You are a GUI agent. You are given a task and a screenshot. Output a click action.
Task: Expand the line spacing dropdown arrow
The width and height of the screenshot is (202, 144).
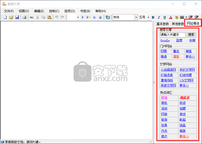[x=186, y=17]
